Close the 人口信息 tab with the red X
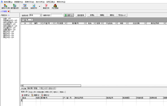The width and height of the screenshot is (167, 106). point(9,11)
